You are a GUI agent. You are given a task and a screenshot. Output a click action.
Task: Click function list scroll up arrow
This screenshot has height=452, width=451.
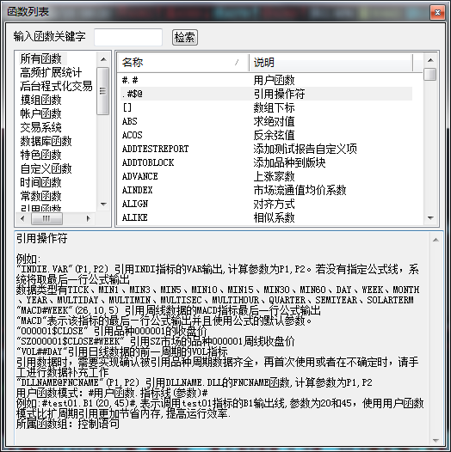(x=430, y=60)
